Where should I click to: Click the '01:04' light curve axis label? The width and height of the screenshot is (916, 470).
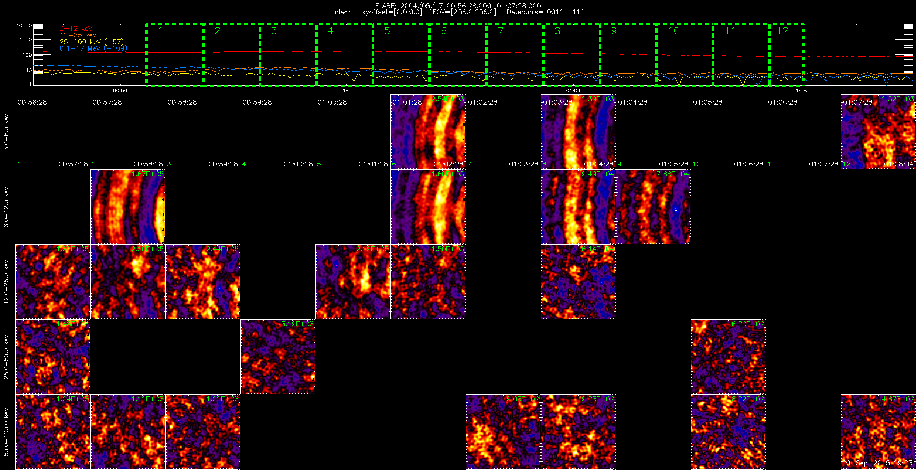click(x=573, y=91)
